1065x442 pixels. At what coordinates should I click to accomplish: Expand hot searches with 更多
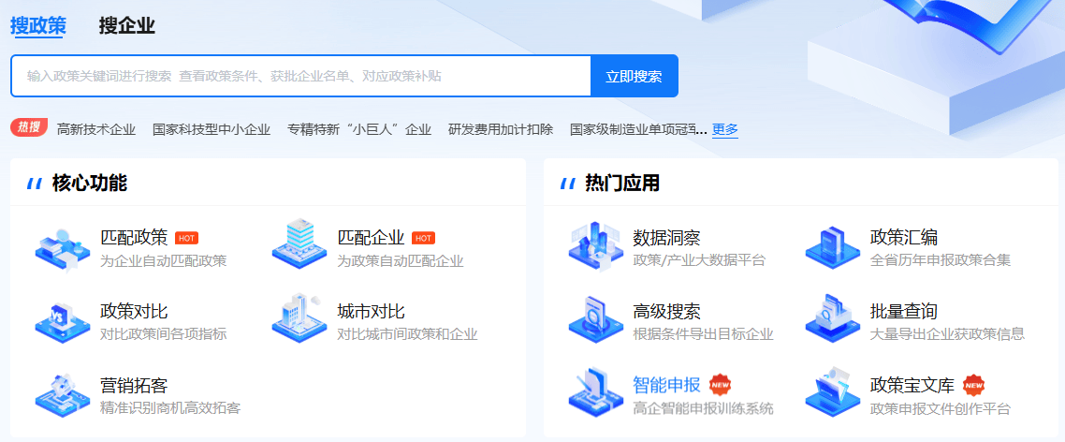pos(725,129)
